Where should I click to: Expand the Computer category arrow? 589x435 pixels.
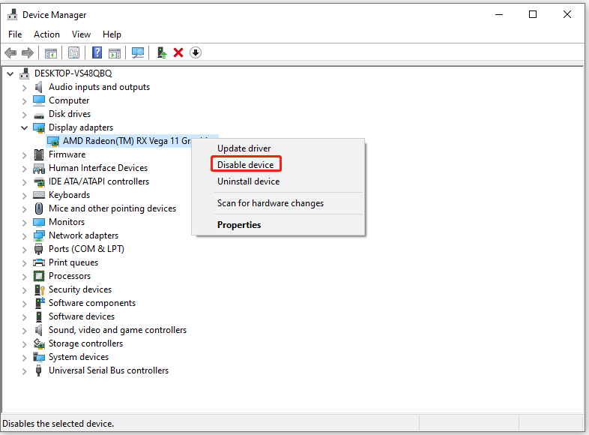click(25, 101)
